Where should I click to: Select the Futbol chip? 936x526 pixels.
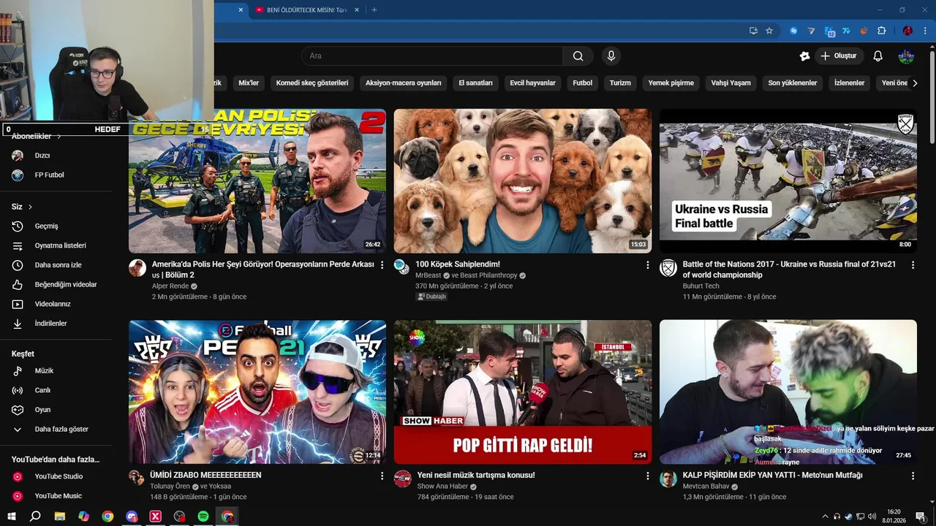[x=583, y=83]
